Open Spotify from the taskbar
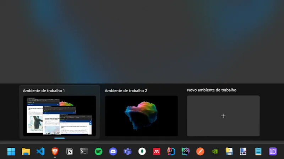The width and height of the screenshot is (284, 159). pos(98,152)
